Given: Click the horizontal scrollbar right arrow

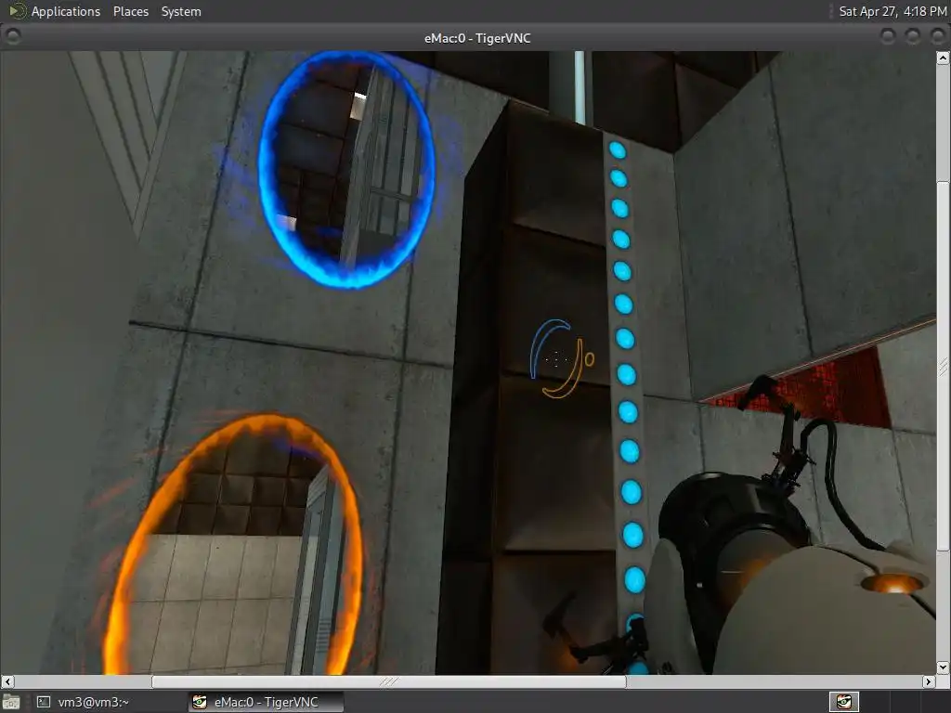Looking at the screenshot, I should 929,681.
